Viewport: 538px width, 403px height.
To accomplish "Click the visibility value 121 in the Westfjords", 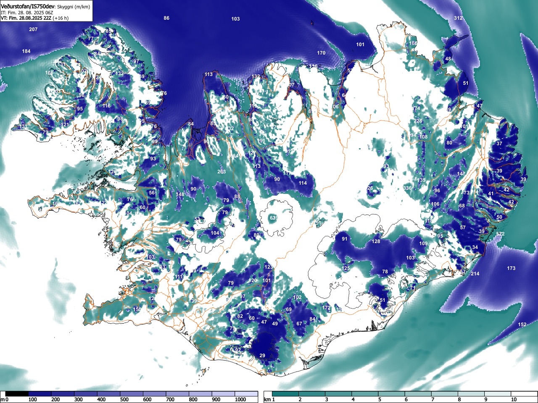I will pyautogui.click(x=65, y=125).
